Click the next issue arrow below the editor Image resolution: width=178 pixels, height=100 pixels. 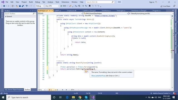[x=66, y=90]
